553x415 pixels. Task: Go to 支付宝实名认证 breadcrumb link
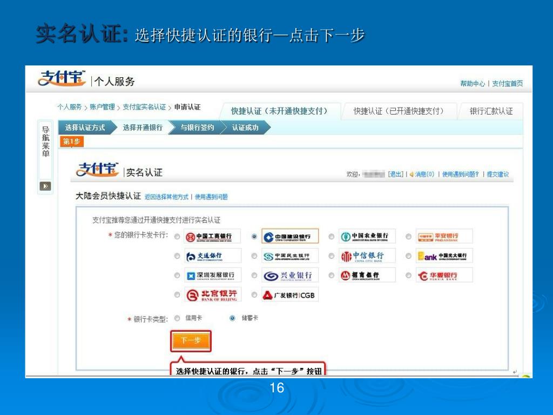[x=144, y=107]
